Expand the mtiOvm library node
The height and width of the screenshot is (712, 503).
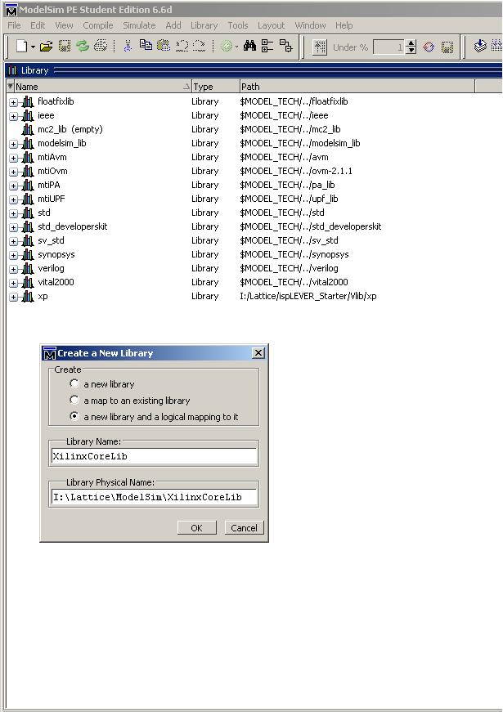point(14,172)
